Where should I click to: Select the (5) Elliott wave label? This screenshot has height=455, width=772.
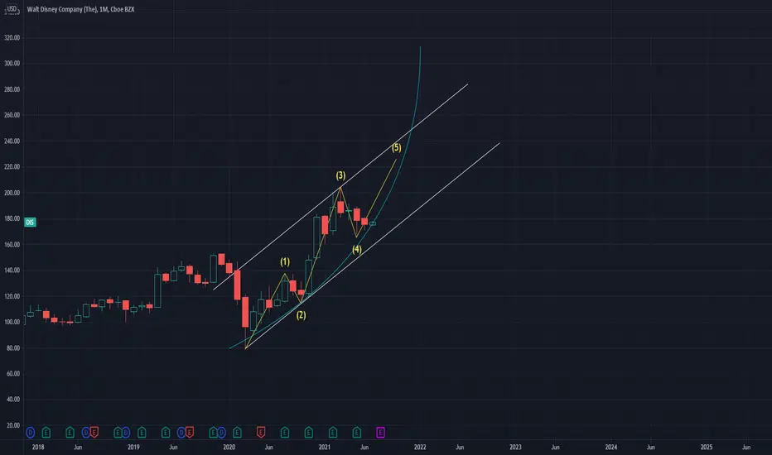tap(396, 147)
